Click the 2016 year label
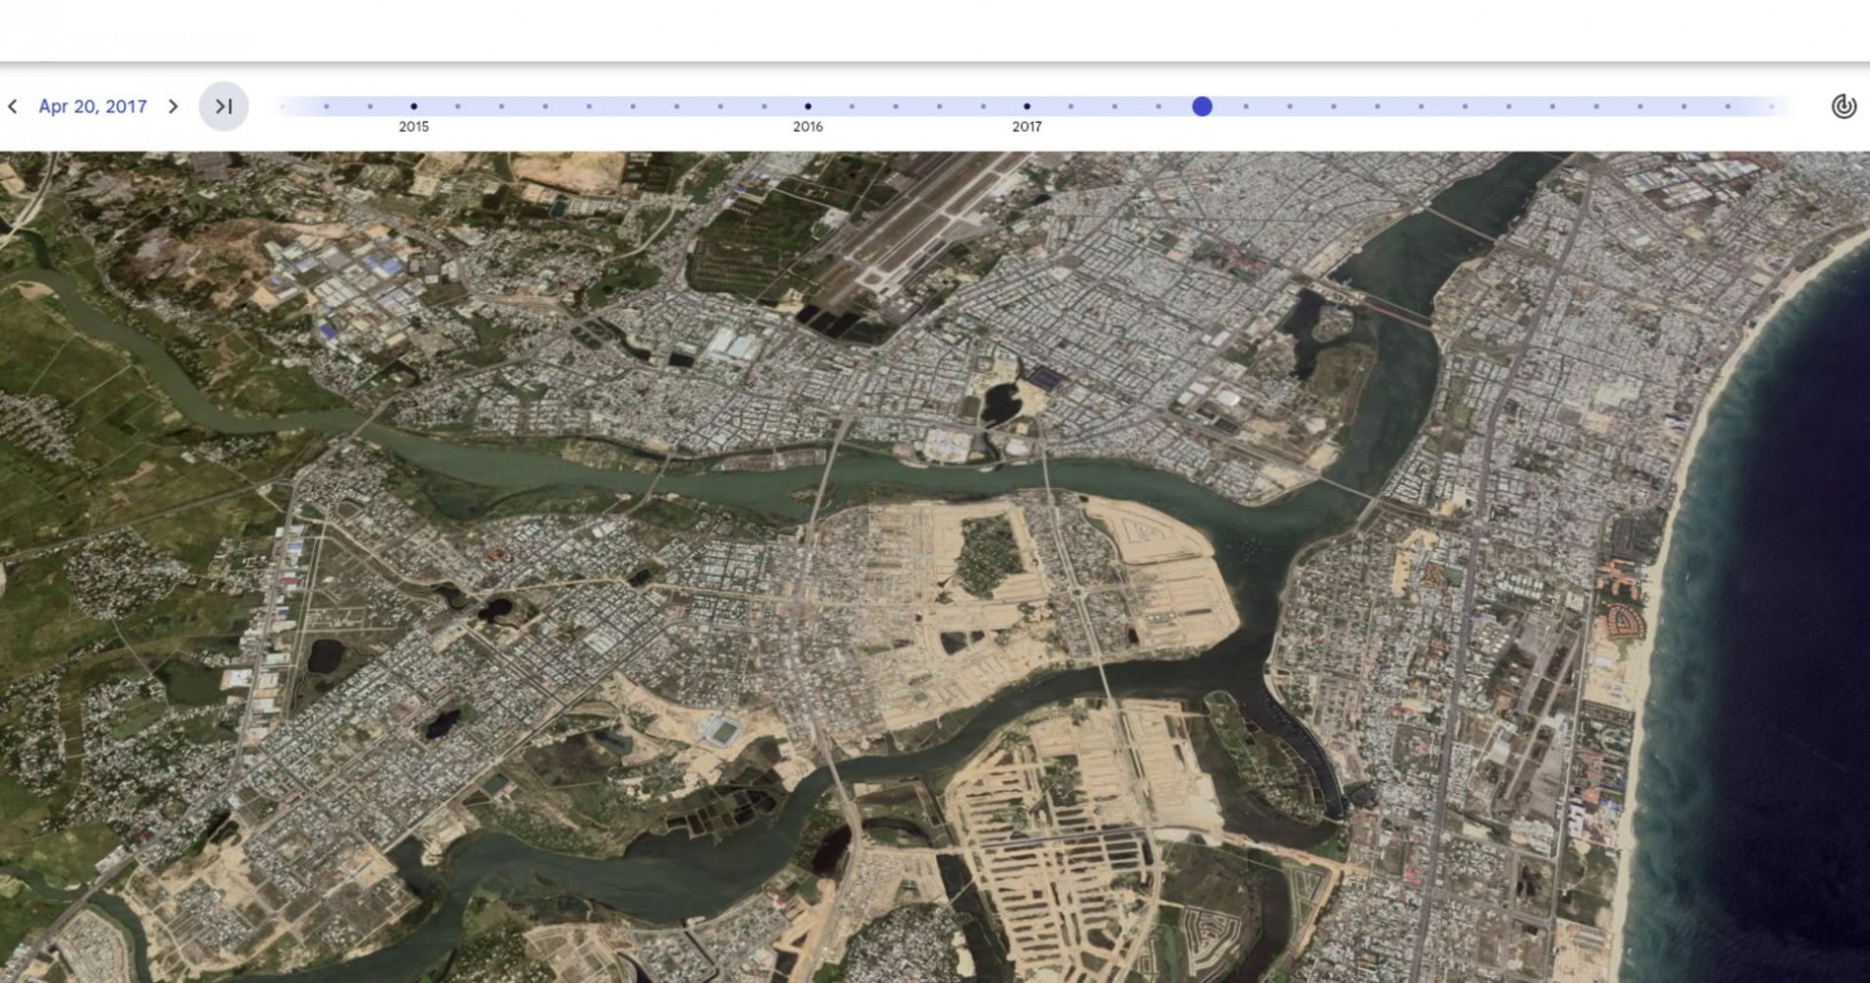This screenshot has height=983, width=1870. [x=808, y=127]
